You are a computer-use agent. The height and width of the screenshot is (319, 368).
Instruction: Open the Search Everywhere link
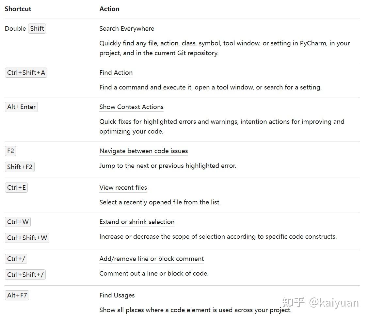127,29
